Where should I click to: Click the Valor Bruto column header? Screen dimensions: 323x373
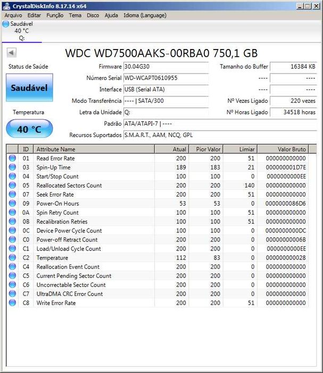283,149
